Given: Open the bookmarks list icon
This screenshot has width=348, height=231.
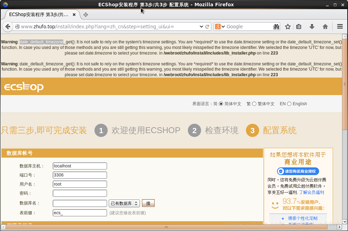Looking at the screenshot, I should pos(299,27).
